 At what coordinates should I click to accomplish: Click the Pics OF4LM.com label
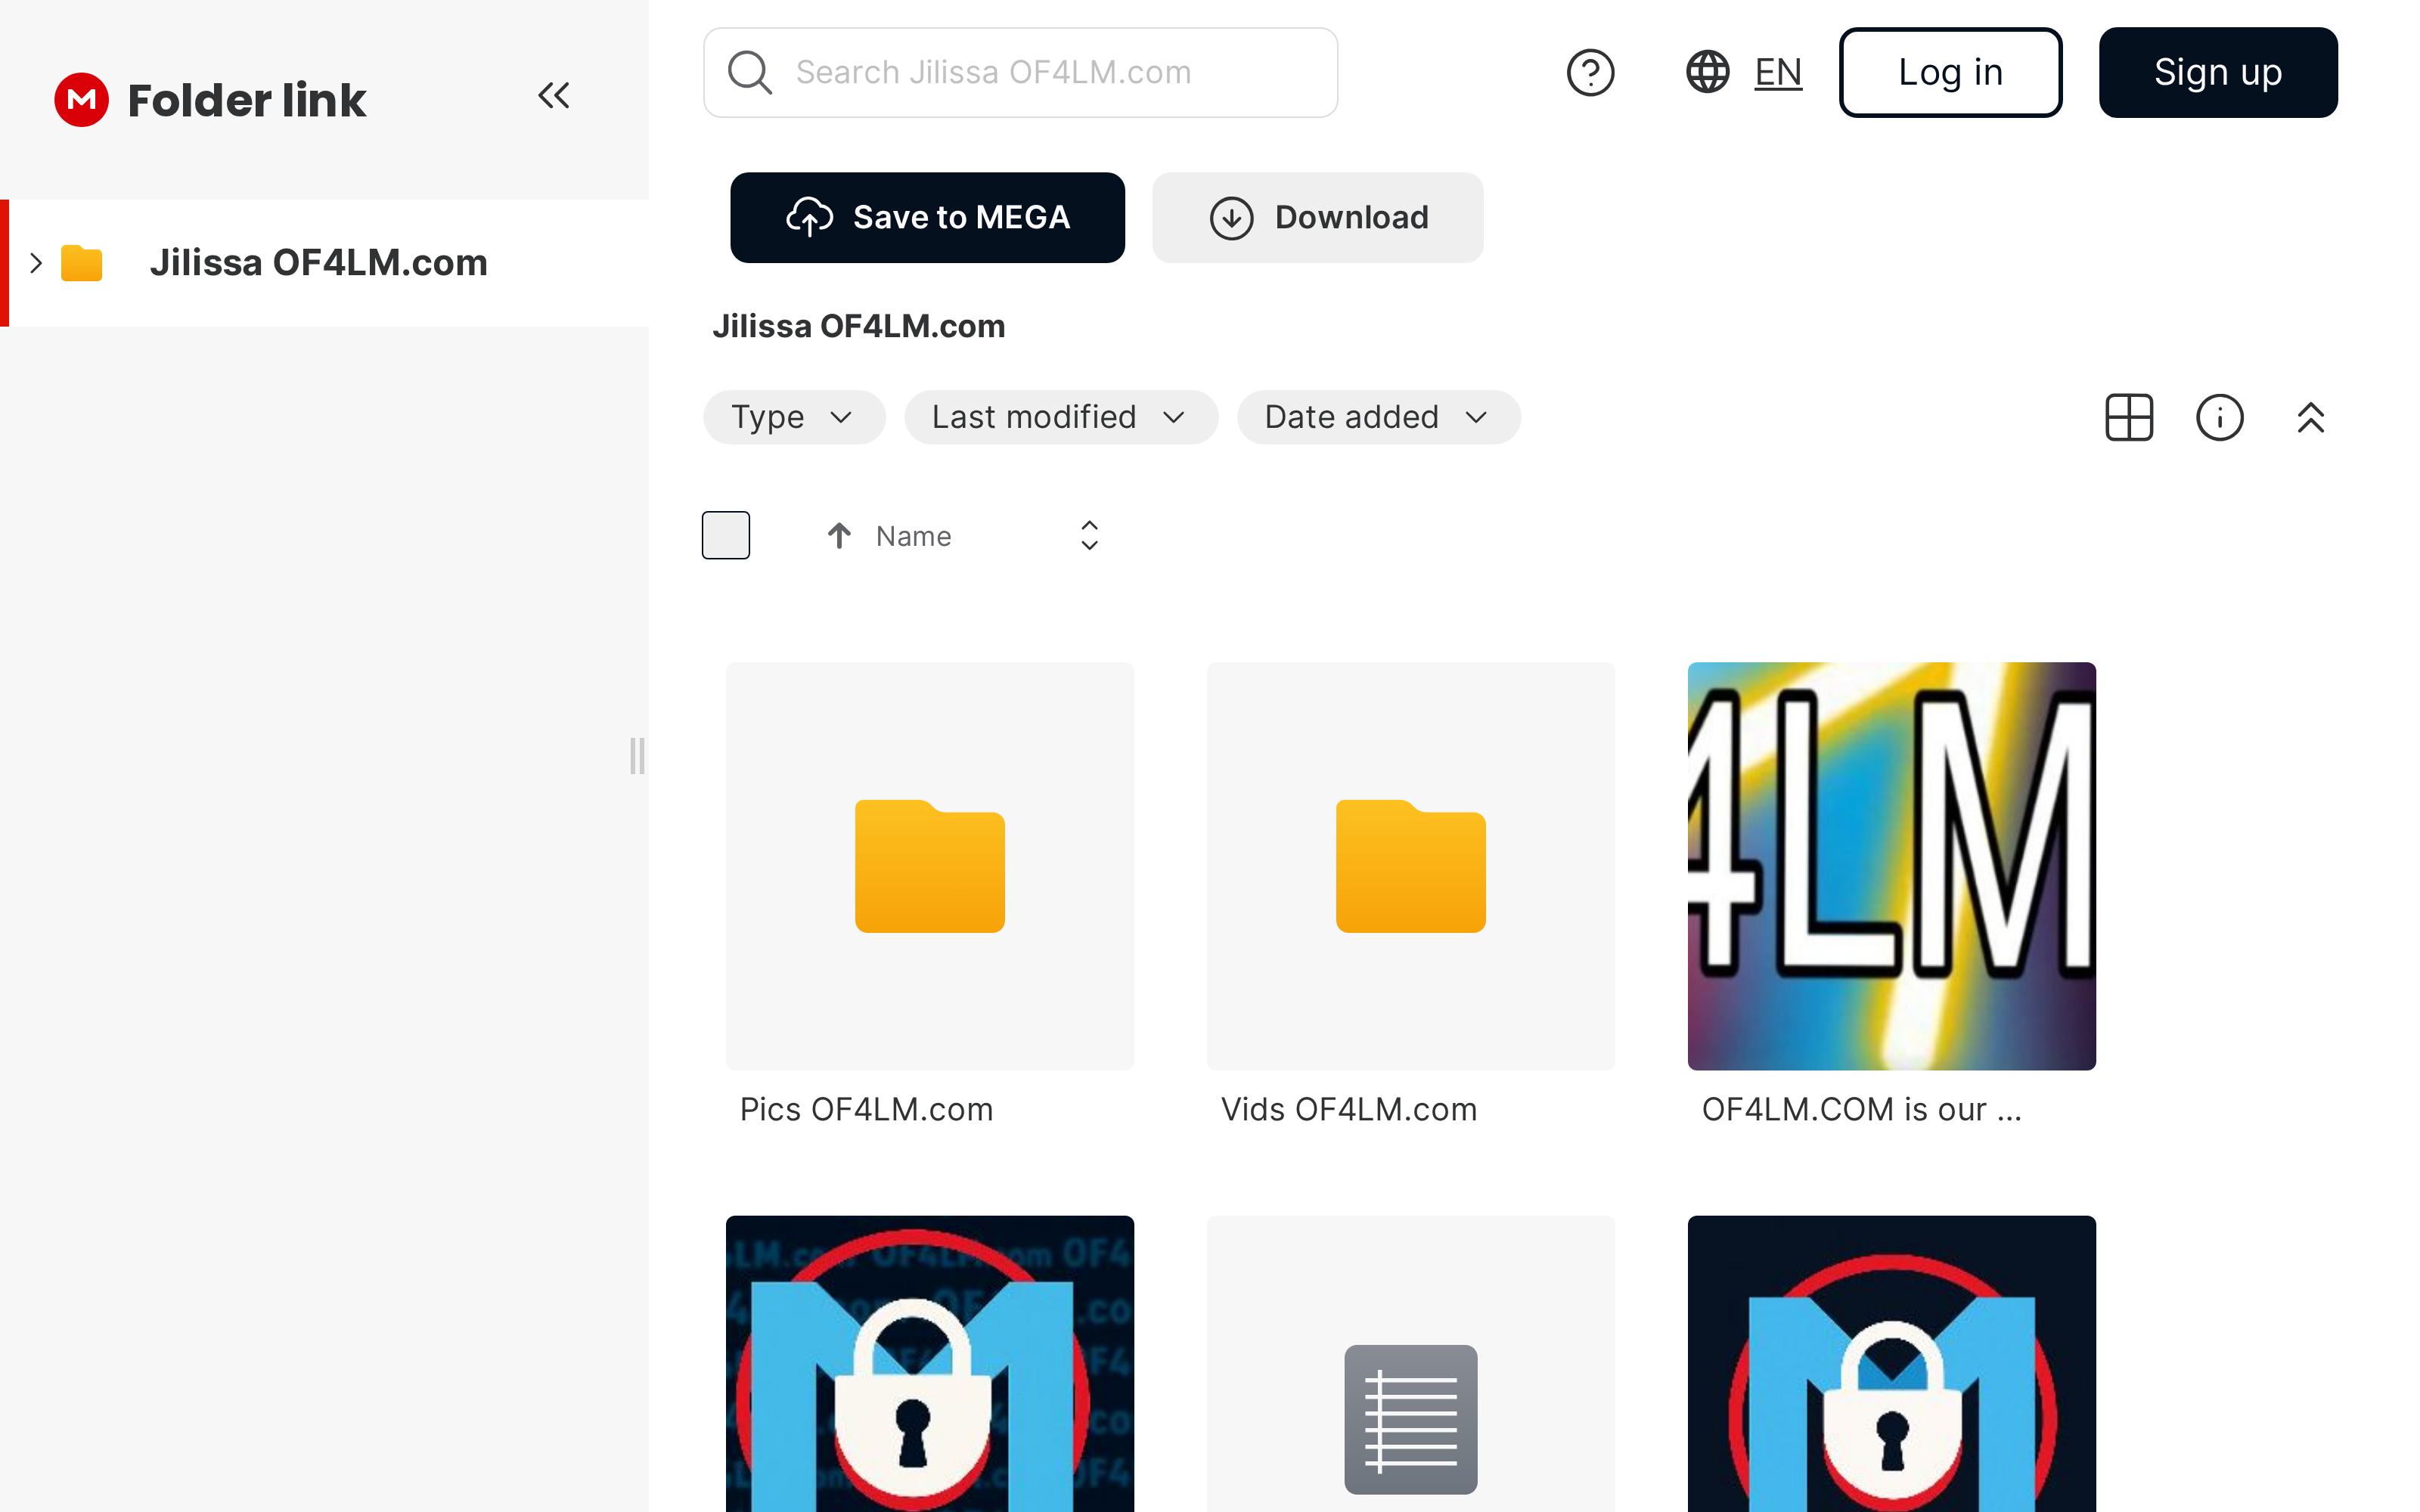click(x=866, y=1109)
